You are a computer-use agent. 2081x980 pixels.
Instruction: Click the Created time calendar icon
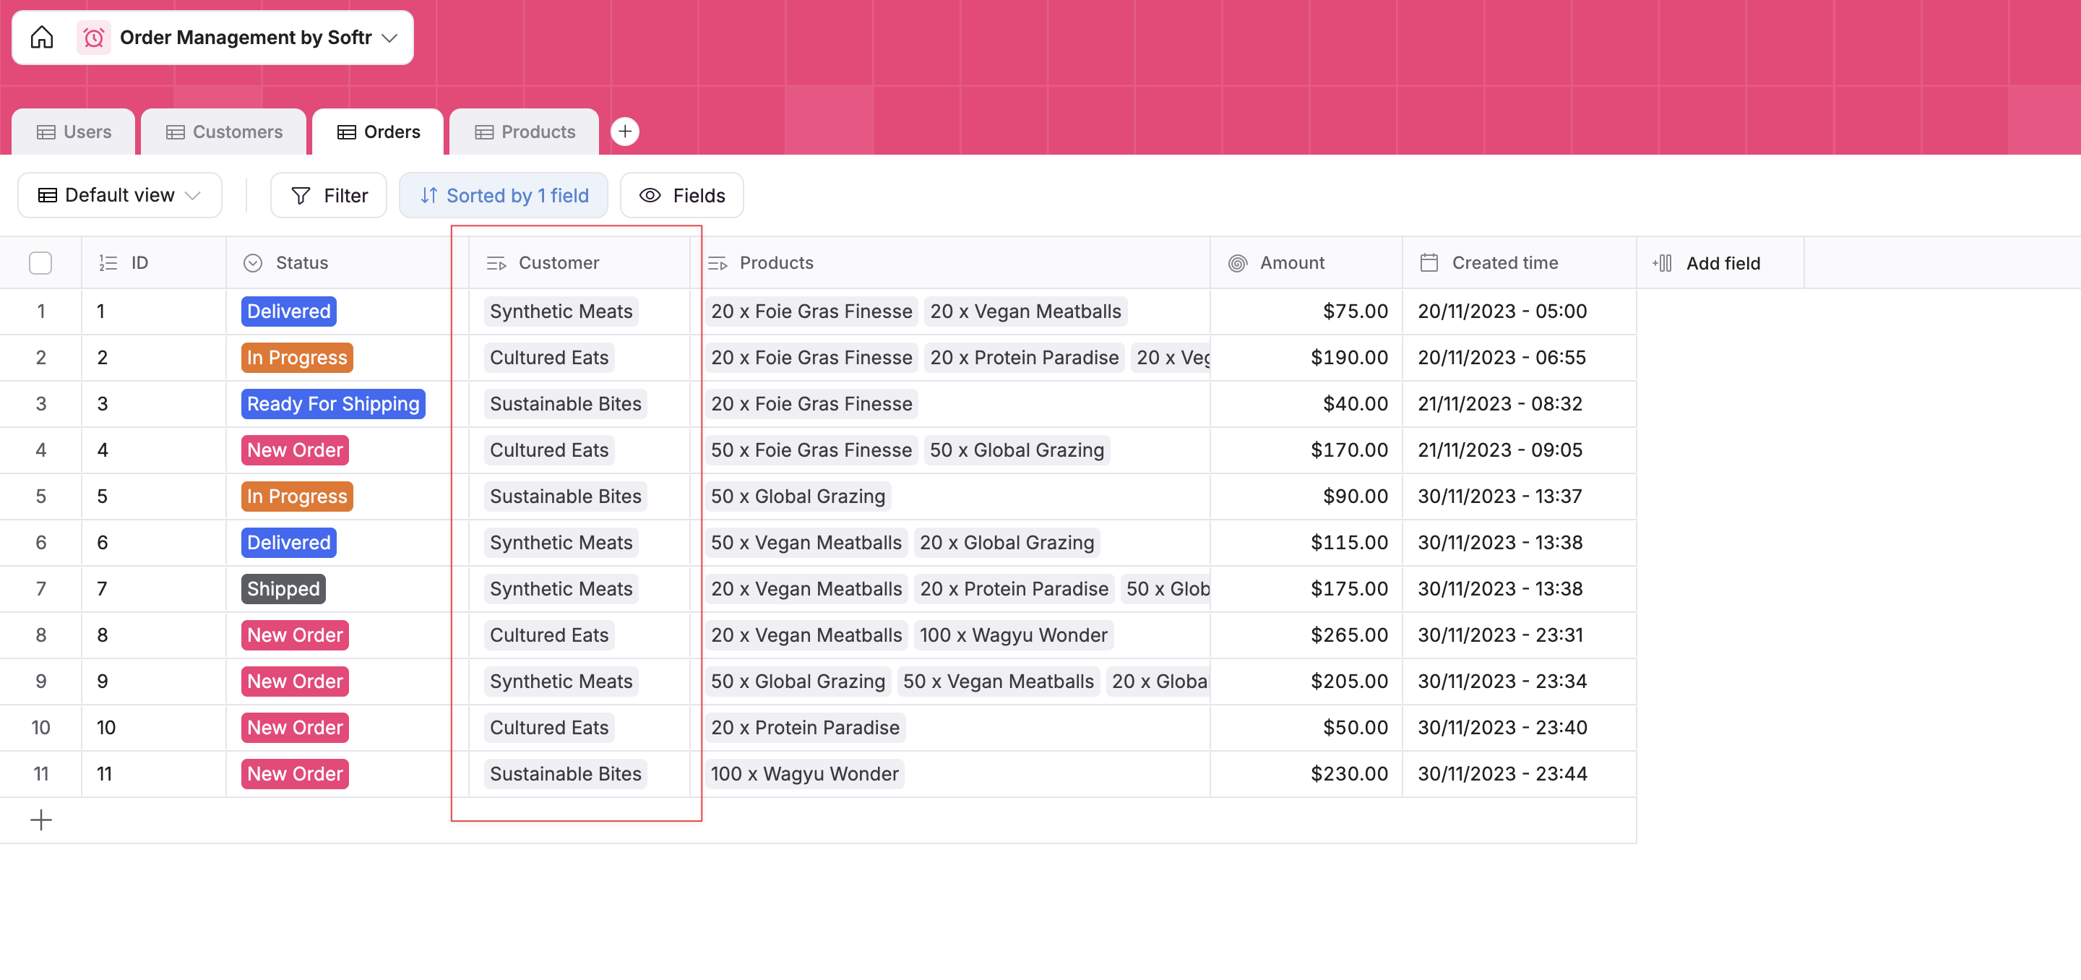pos(1429,262)
